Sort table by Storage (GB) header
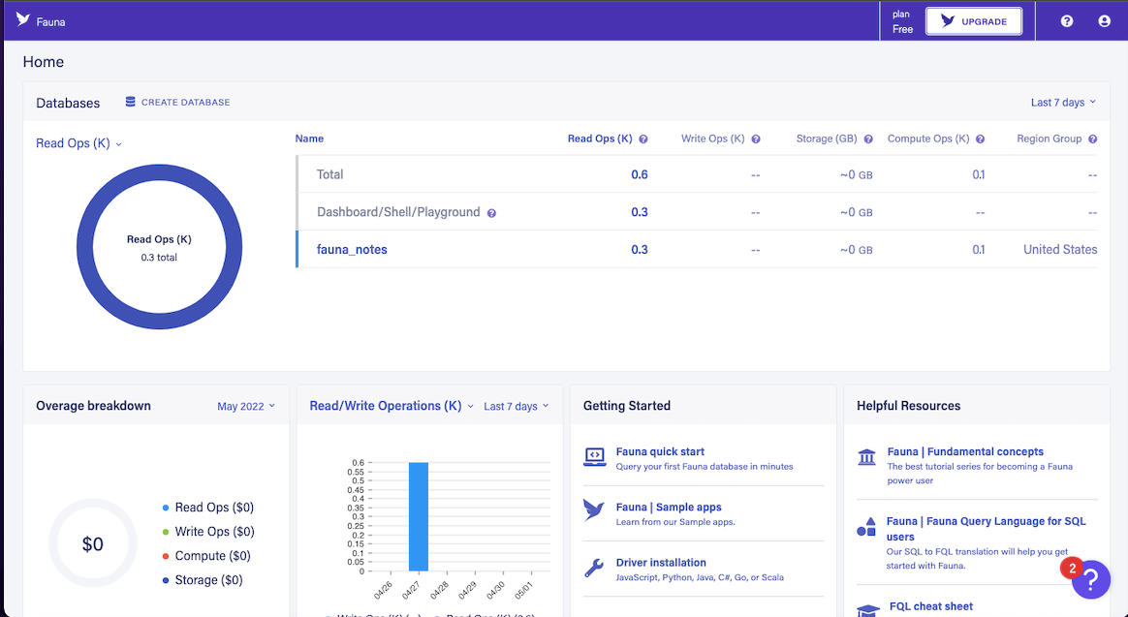This screenshot has width=1128, height=617. point(827,139)
